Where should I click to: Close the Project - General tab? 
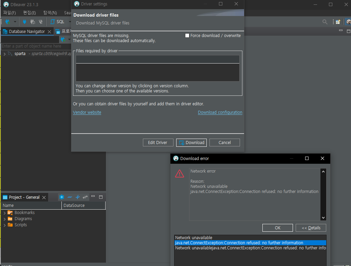tap(44, 197)
